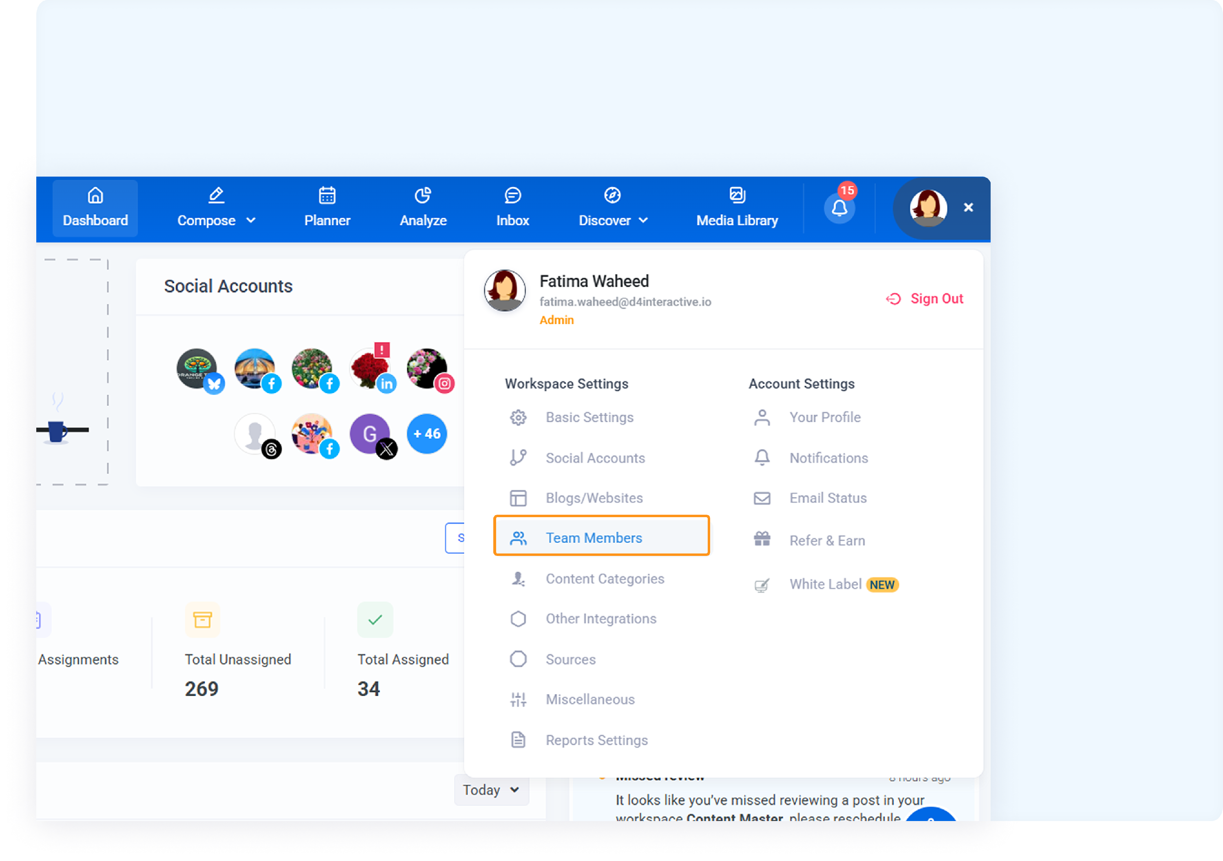This screenshot has height=861, width=1223.
Task: Open Your Profile account settings
Action: 825,417
